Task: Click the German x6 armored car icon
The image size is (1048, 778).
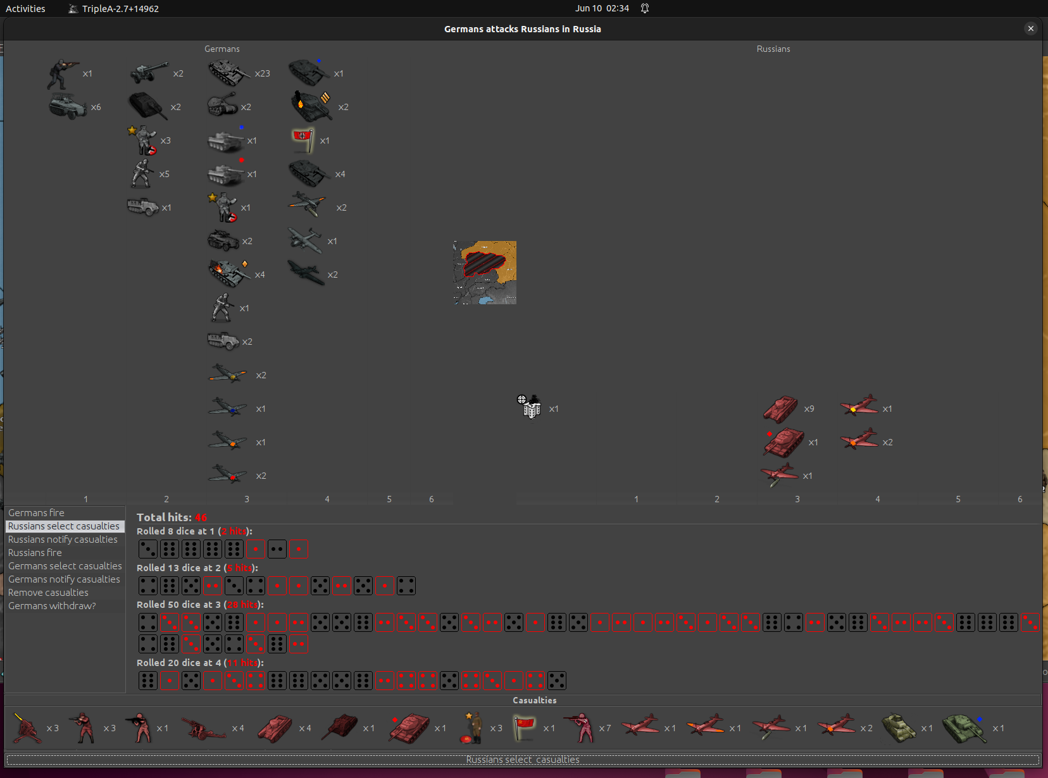Action: [68, 107]
